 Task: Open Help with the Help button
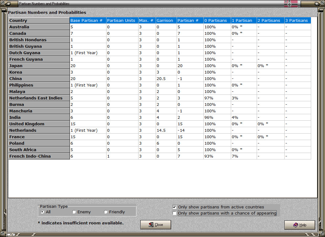click(x=300, y=225)
